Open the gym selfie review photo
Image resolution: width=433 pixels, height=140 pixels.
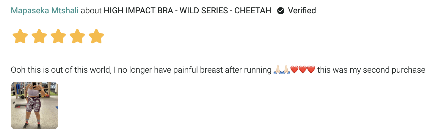click(34, 106)
